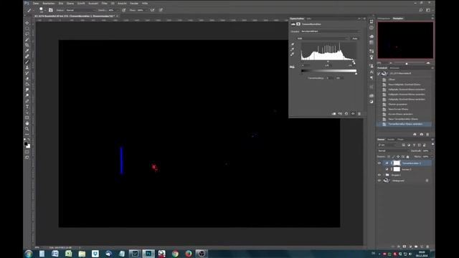
Task: Open the Fenster menu
Action: tap(134, 3)
